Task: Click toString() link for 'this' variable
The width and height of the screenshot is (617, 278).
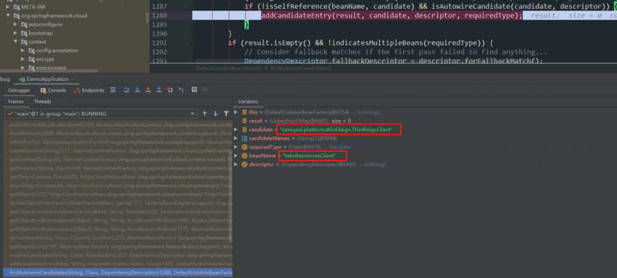Action: (368, 112)
